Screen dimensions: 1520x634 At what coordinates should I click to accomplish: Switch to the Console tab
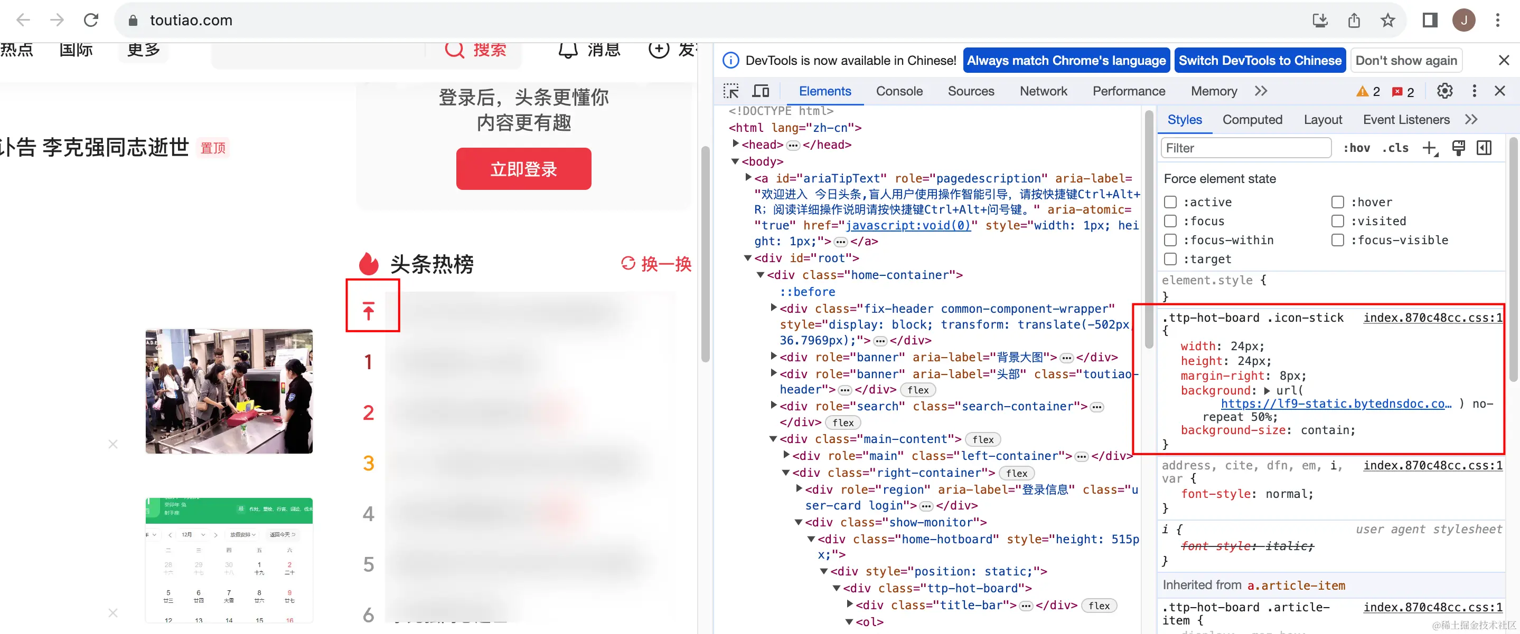pos(899,91)
